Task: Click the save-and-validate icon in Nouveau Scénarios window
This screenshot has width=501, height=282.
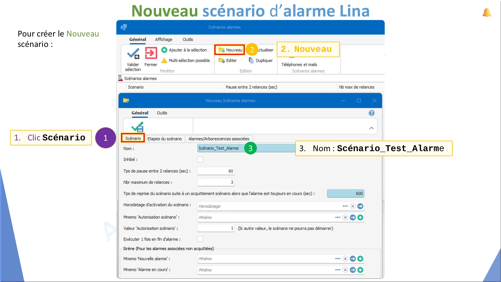Action: click(x=137, y=127)
